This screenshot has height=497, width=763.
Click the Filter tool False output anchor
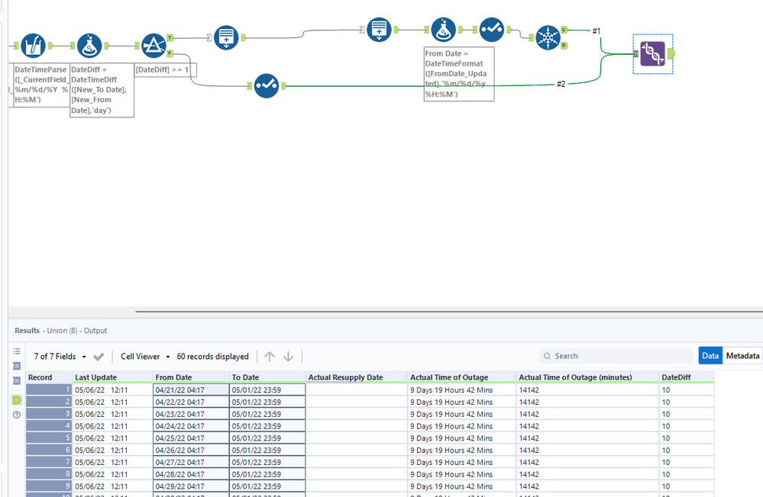click(x=170, y=53)
